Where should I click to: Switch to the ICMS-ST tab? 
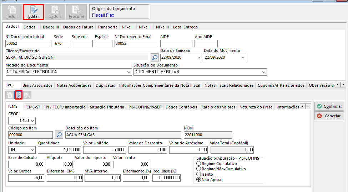pyautogui.click(x=32, y=107)
